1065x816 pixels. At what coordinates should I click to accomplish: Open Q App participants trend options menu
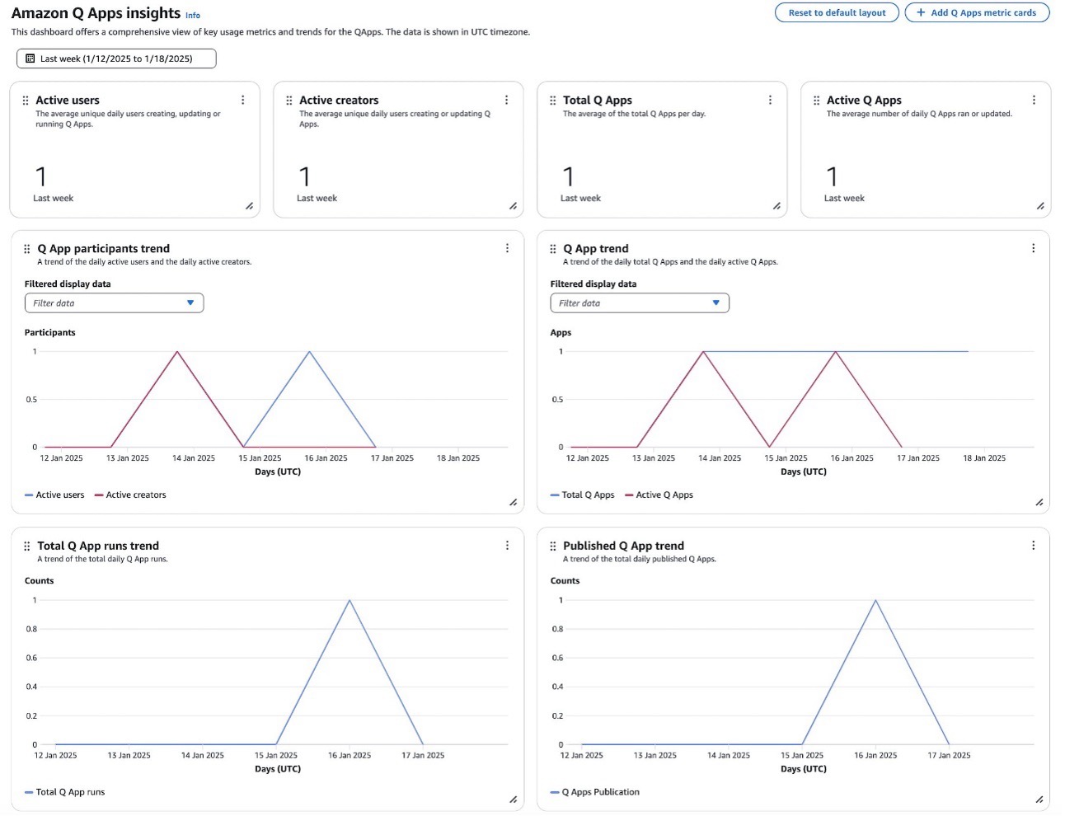point(507,248)
